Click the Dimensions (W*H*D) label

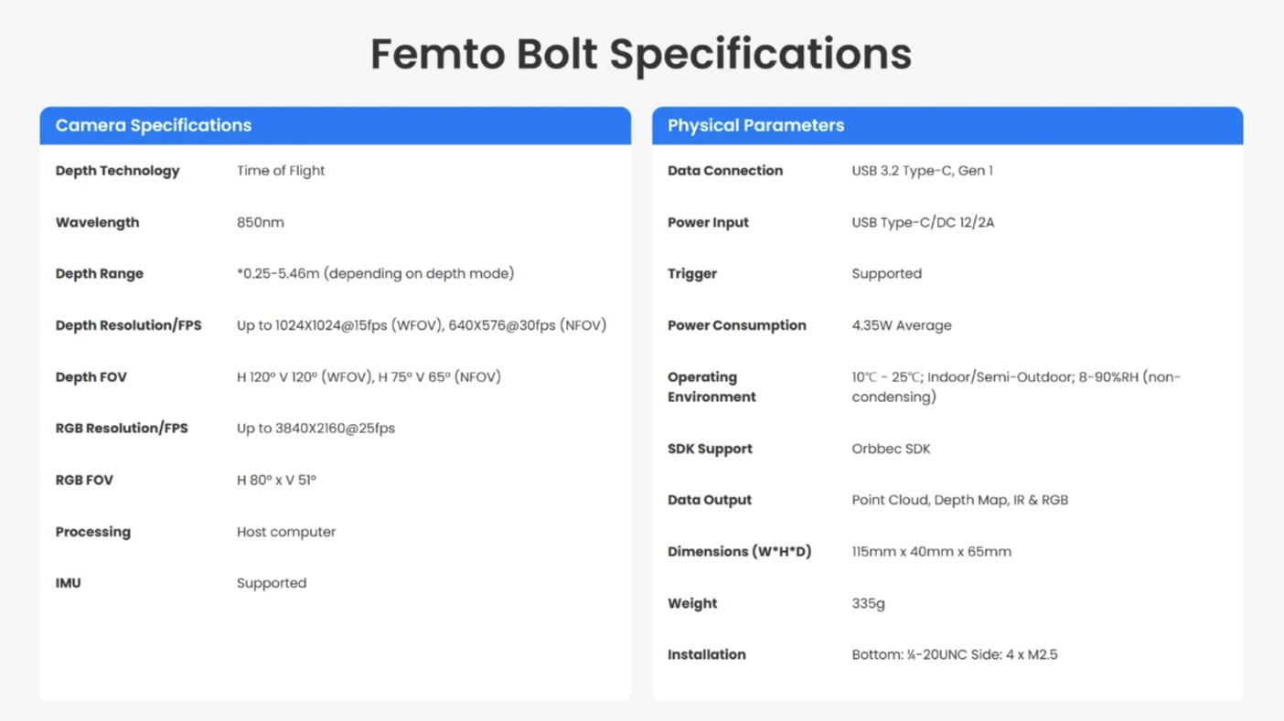[x=739, y=552]
